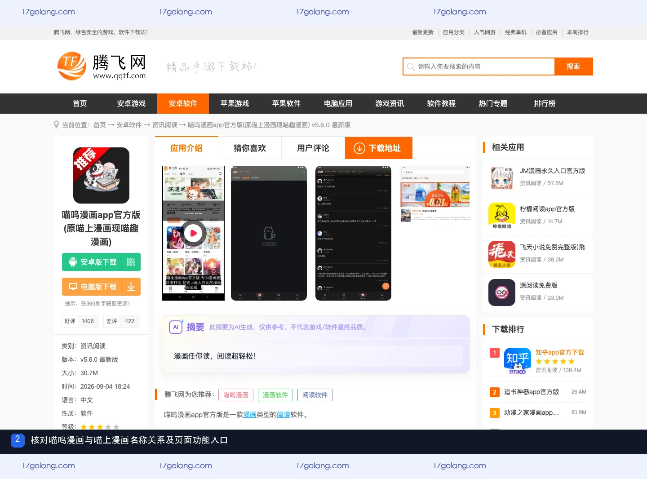The width and height of the screenshot is (647, 479).
Task: Switch to 猜你喜欢 tab
Action: tap(250, 148)
